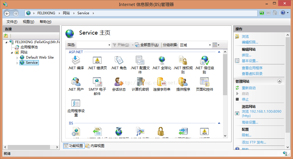
Task: Click the create connection icon in 连接 pane
Action: 6,35
